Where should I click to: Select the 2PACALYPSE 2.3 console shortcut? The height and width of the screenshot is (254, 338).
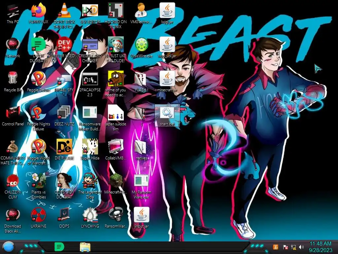point(90,84)
